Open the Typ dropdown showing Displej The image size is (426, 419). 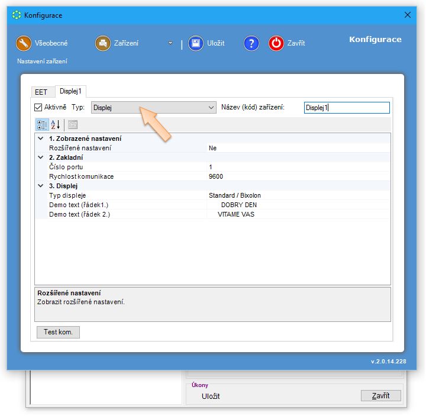154,108
